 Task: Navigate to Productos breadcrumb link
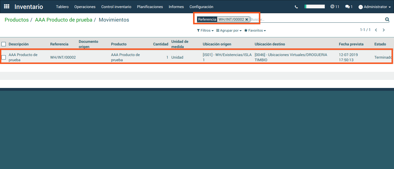pyautogui.click(x=17, y=20)
